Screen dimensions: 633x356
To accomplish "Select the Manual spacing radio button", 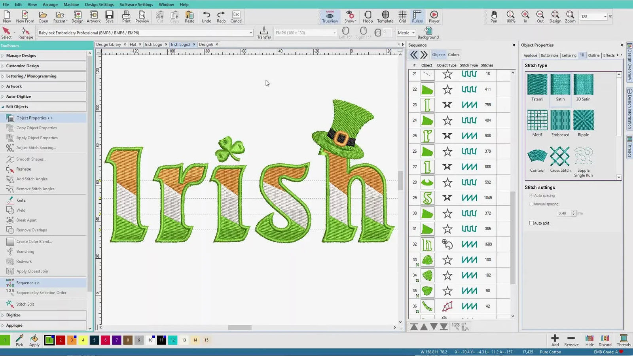I will 531,204.
